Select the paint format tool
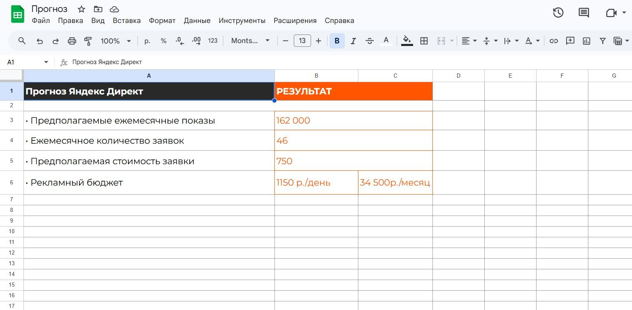The image size is (632, 310). coord(88,41)
